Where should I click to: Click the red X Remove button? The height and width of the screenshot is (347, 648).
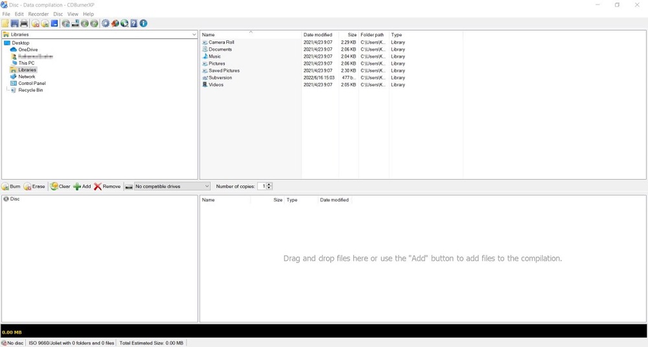[x=108, y=187]
